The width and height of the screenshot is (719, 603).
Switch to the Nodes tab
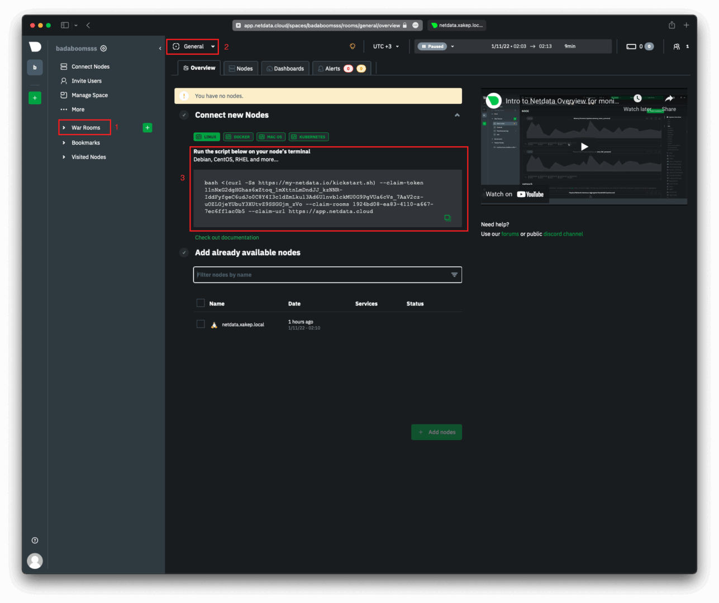[x=241, y=69]
